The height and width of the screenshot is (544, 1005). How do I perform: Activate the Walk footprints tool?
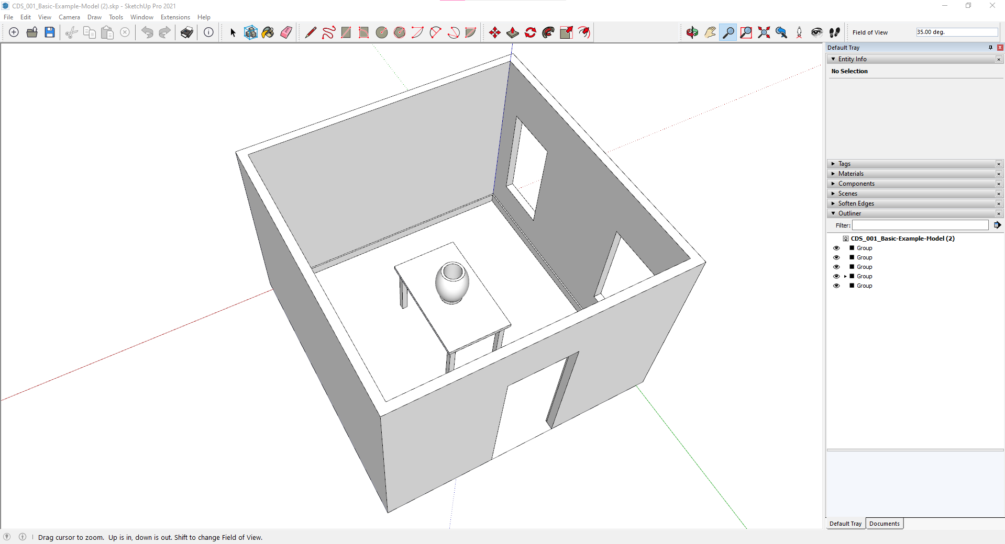coord(835,32)
